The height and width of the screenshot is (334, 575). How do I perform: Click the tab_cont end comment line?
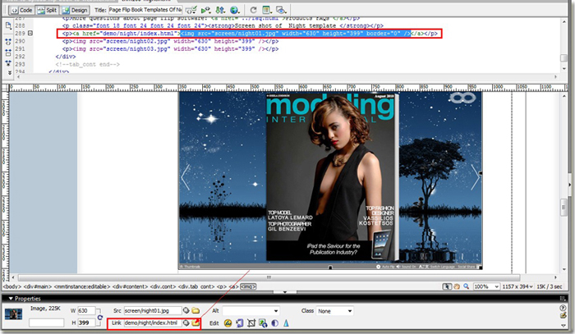pyautogui.click(x=87, y=64)
